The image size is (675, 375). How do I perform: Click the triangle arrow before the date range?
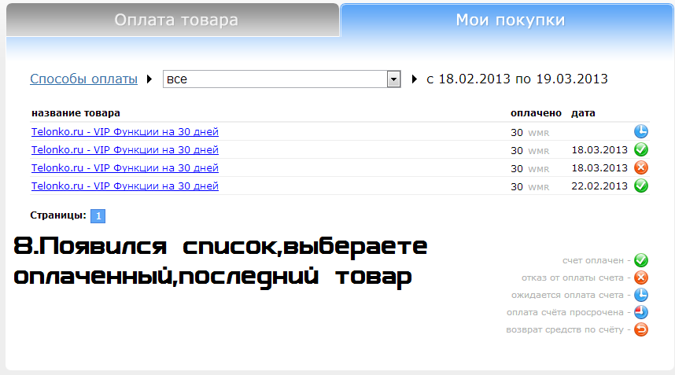(x=414, y=79)
